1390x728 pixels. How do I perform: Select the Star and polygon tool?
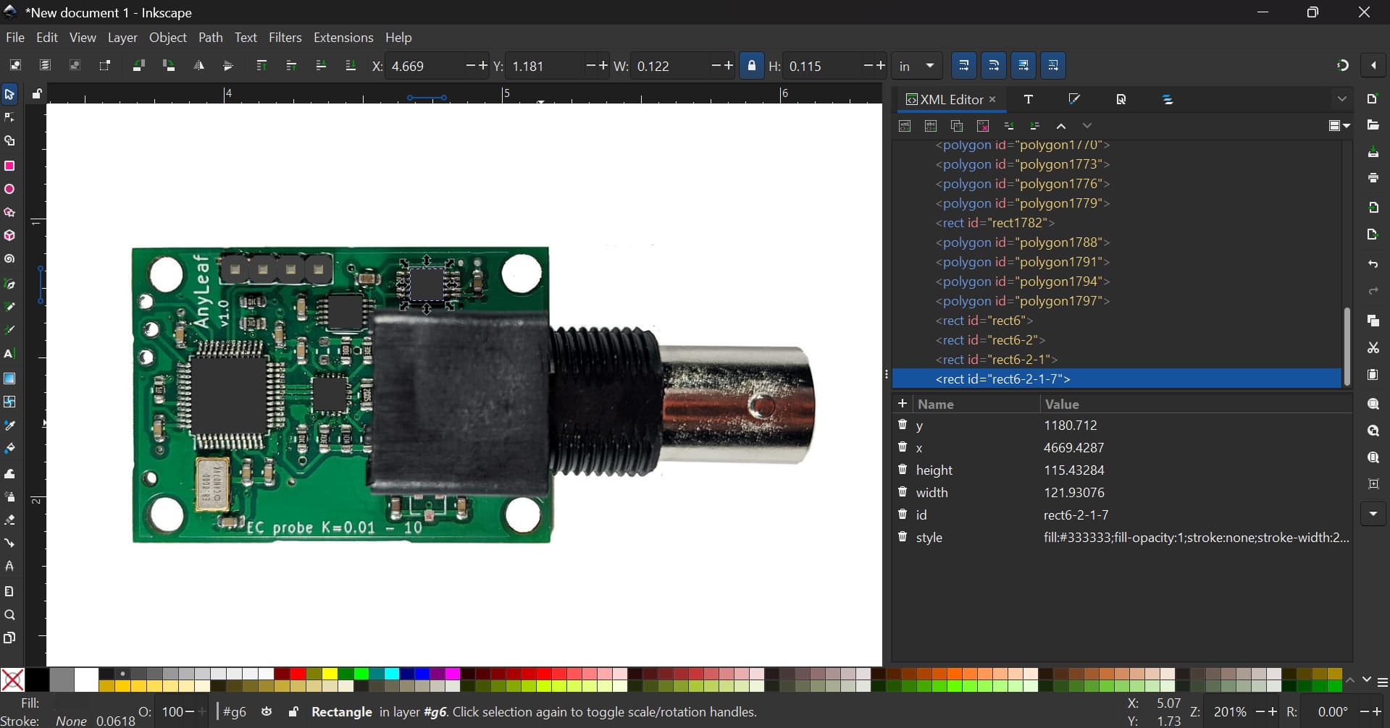[10, 213]
